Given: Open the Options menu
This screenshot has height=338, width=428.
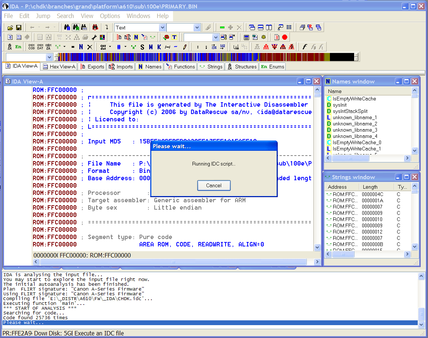Looking at the screenshot, I should coord(110,16).
